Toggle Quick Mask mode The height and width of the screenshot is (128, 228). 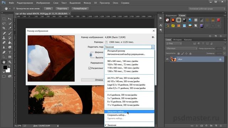[x=4, y=76]
